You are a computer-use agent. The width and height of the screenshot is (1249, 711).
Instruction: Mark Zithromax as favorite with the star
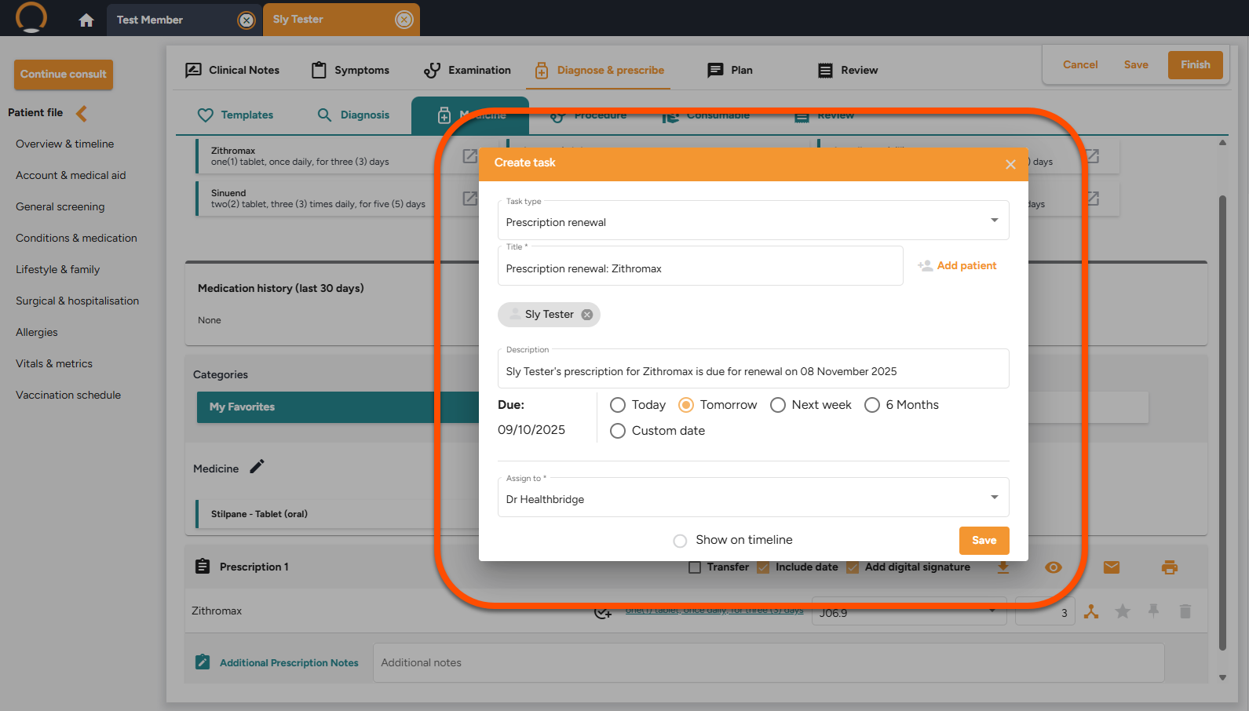coord(1123,611)
